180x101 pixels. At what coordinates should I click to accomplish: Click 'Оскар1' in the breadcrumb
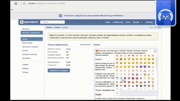[x=57, y=27]
